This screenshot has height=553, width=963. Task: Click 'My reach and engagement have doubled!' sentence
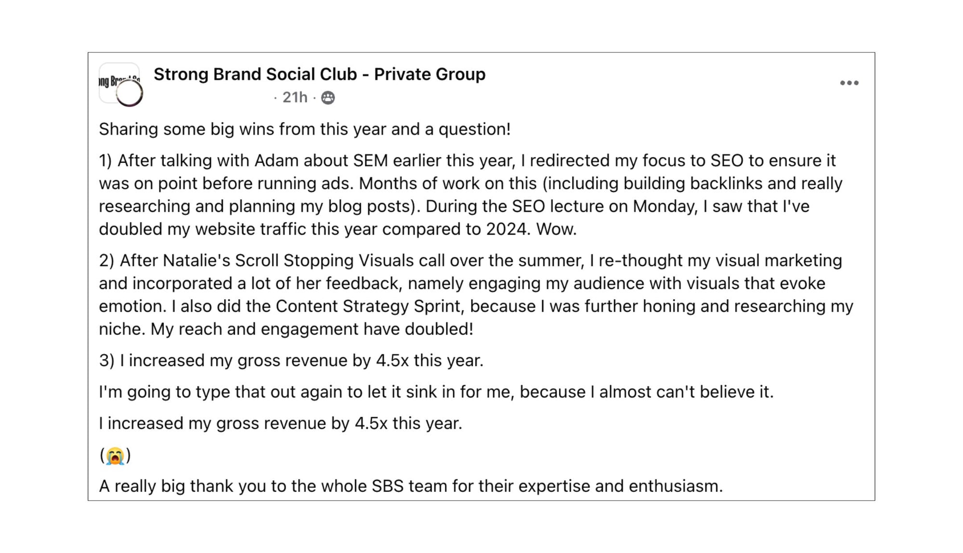click(x=312, y=329)
